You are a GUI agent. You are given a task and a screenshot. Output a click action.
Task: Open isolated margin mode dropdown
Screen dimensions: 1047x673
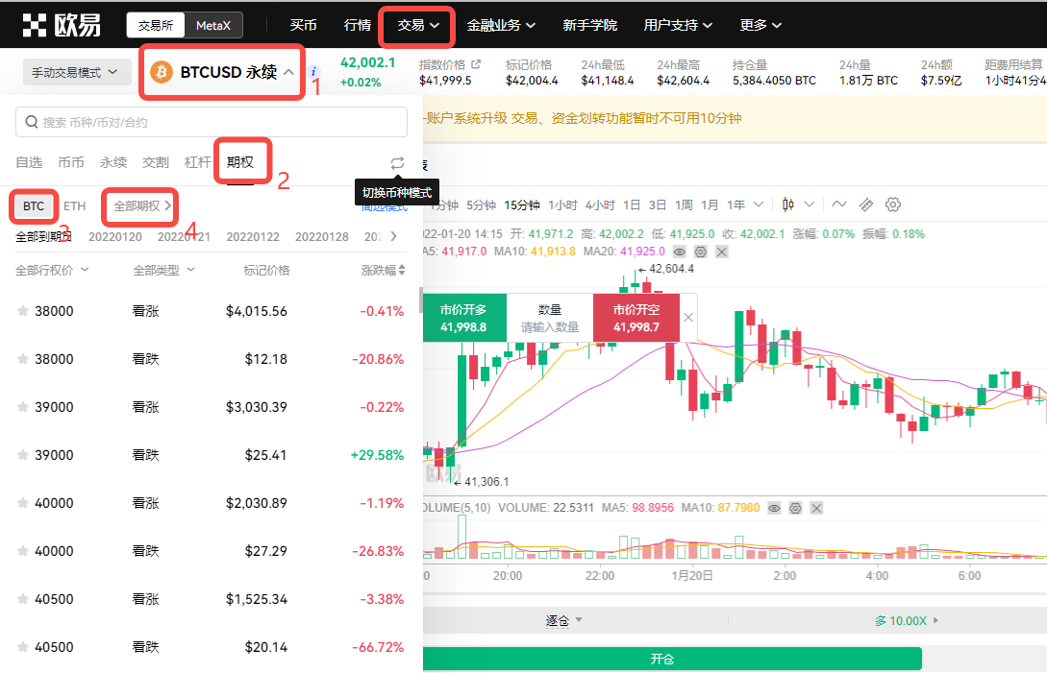pos(563,620)
